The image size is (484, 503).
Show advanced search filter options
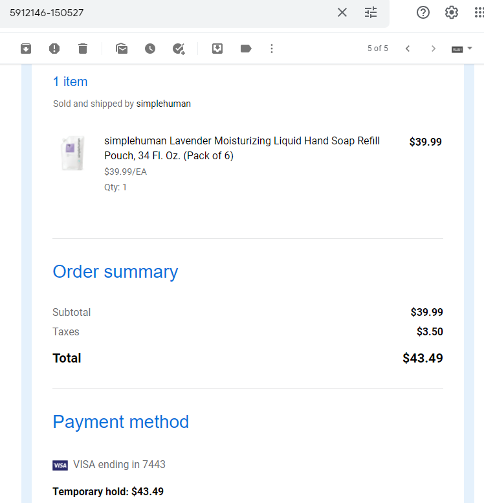tap(371, 12)
